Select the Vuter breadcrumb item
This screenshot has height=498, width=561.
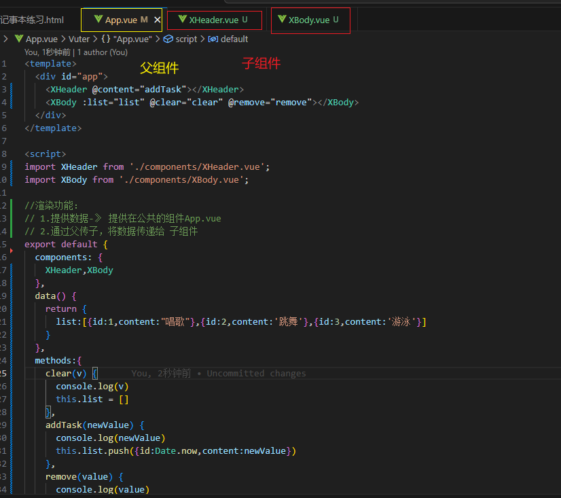point(79,39)
